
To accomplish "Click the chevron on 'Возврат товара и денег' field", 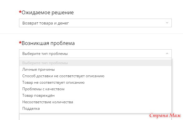I will pos(167,23).
